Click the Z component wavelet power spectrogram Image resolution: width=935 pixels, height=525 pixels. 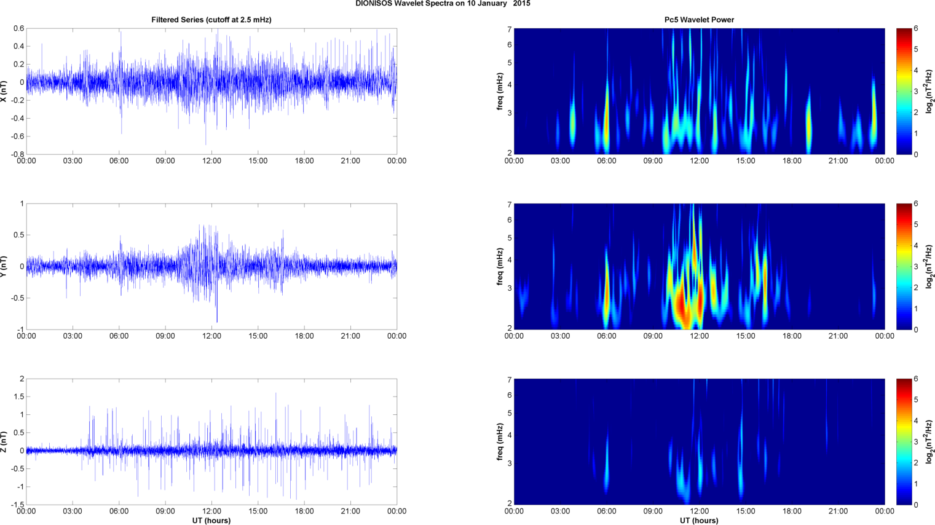click(699, 441)
